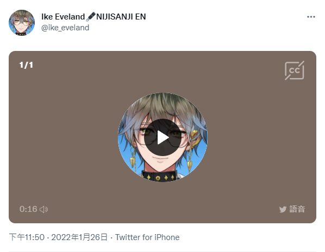
Task: Click blank tweet area above voice card
Action: [162, 43]
